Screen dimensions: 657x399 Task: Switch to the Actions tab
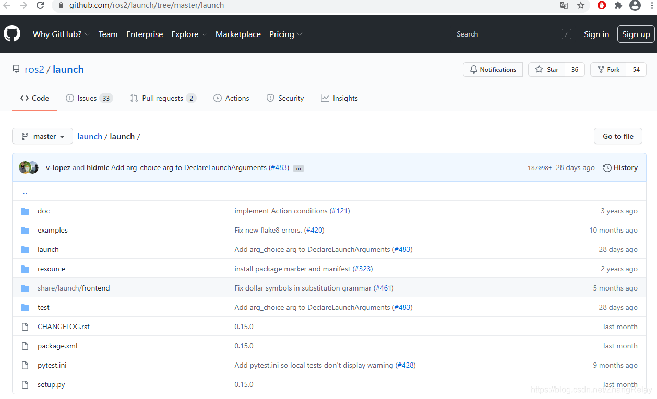point(231,98)
